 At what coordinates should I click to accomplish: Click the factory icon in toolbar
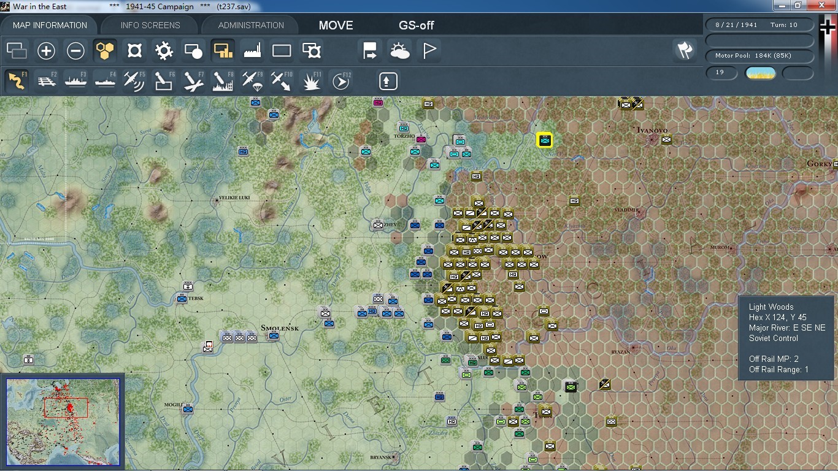pyautogui.click(x=252, y=51)
